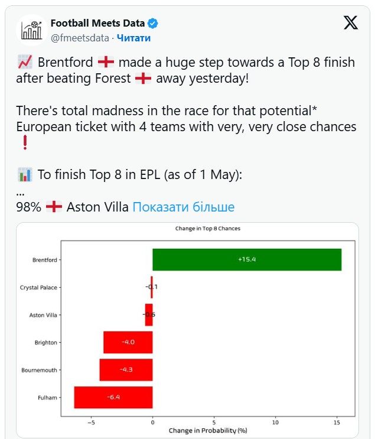
Task: Click the blue verified badge
Action: [x=153, y=23]
